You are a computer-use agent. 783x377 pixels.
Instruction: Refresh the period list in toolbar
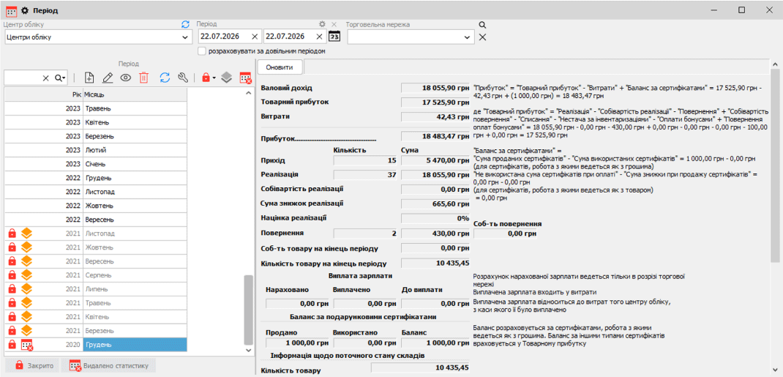point(165,78)
